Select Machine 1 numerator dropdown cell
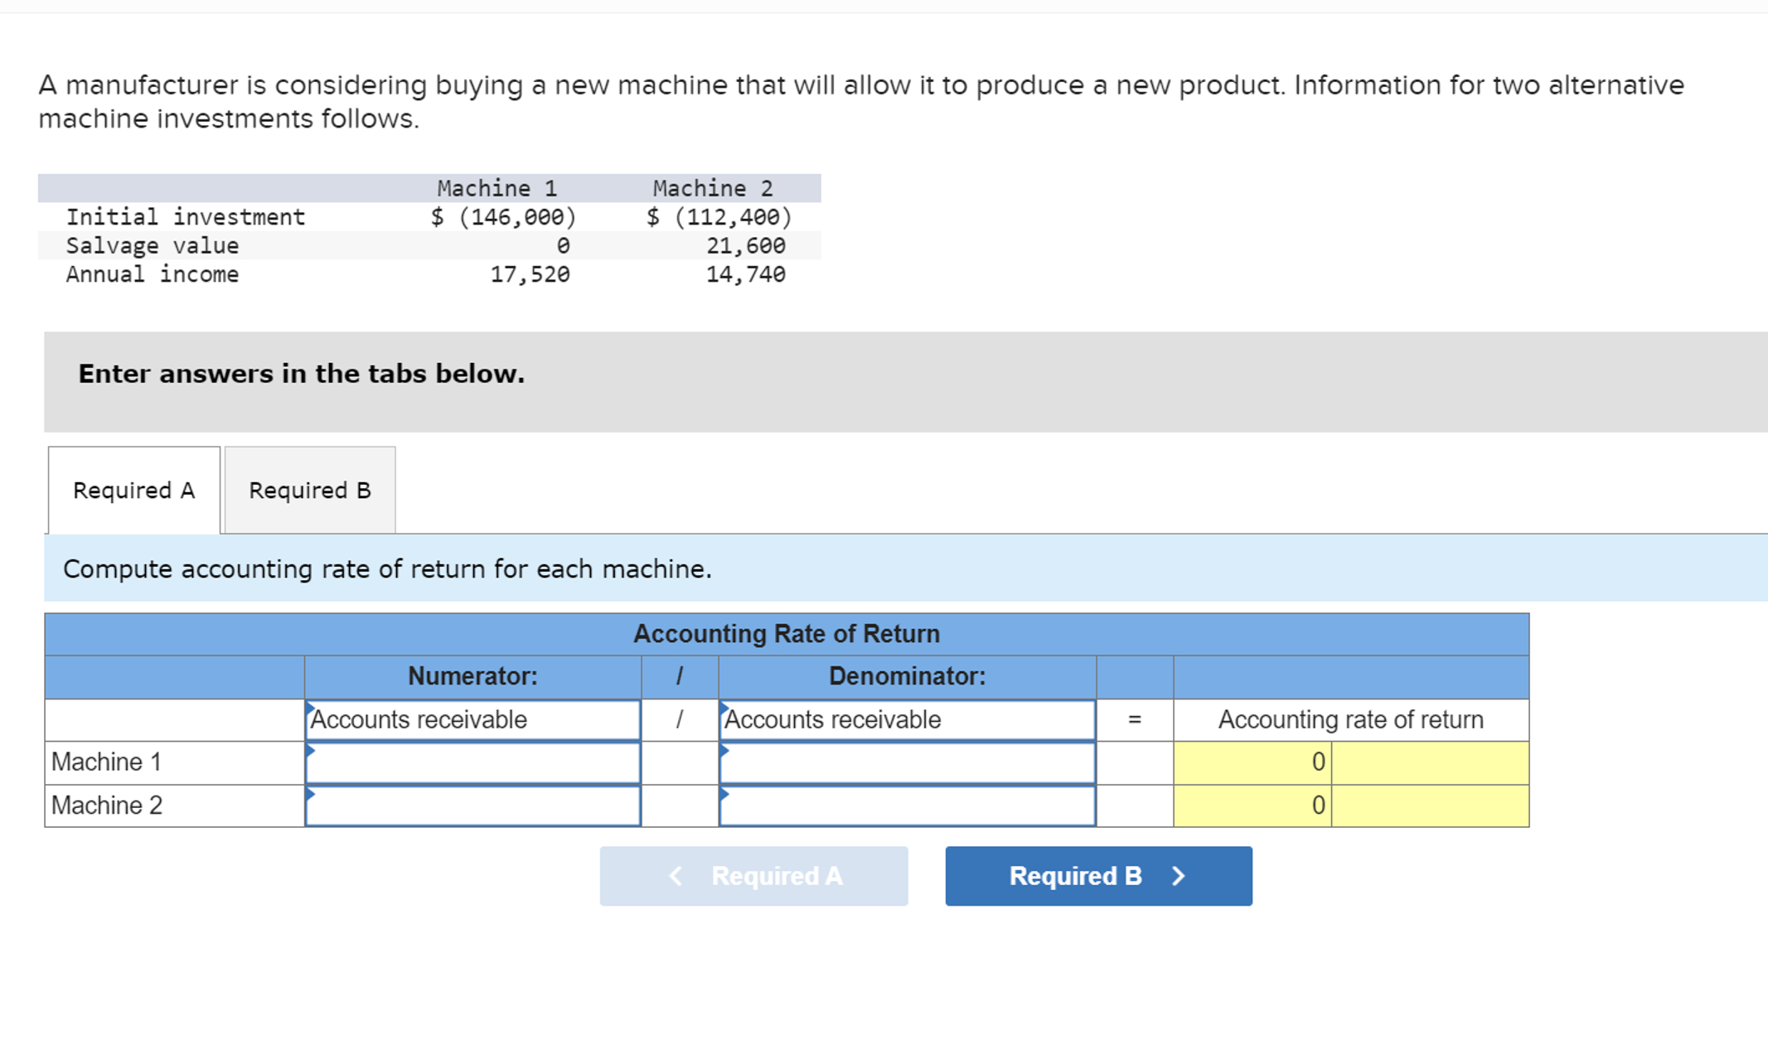 [472, 762]
